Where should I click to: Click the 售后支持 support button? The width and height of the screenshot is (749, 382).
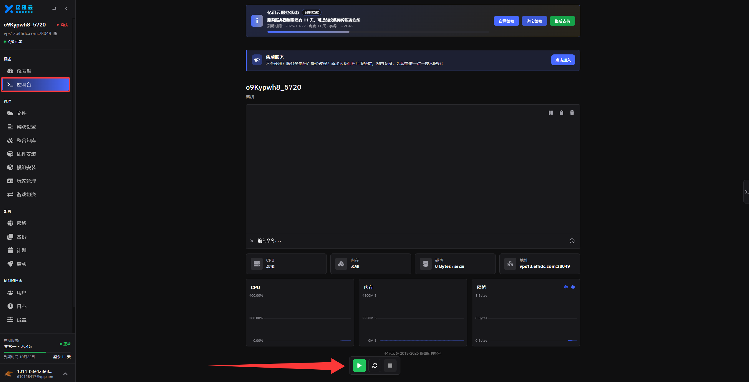pos(562,21)
